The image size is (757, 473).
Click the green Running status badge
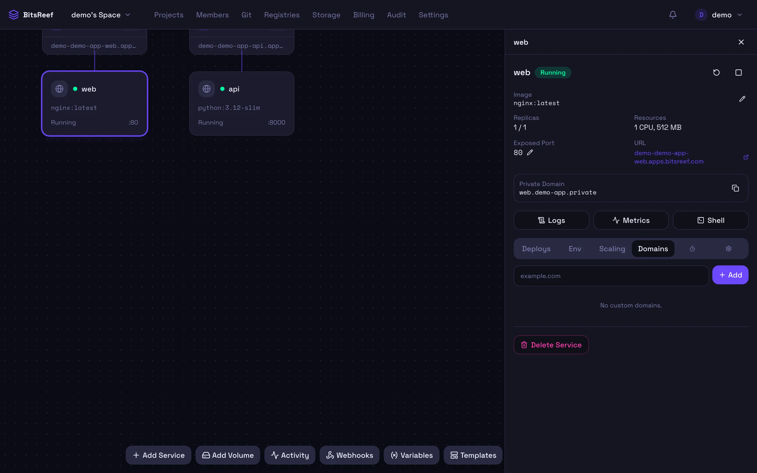553,73
